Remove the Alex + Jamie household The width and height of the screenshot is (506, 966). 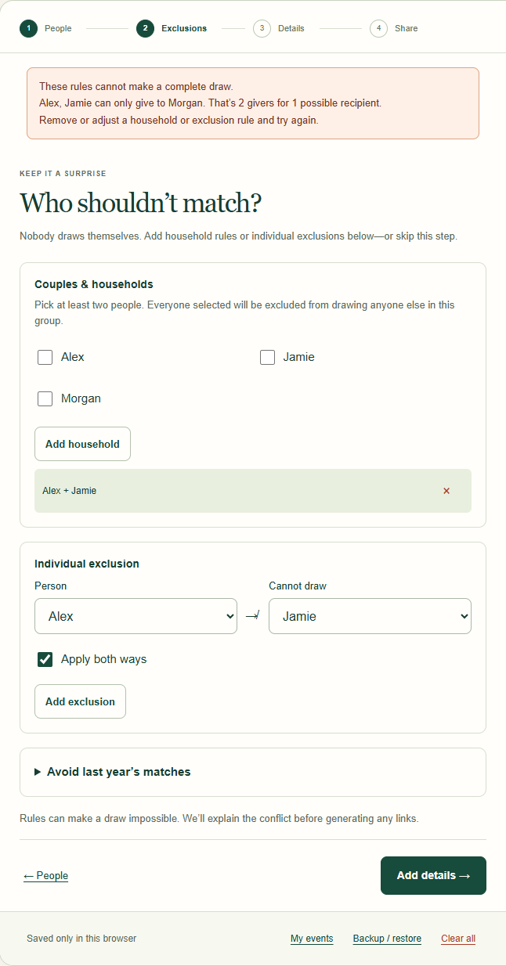click(x=446, y=491)
